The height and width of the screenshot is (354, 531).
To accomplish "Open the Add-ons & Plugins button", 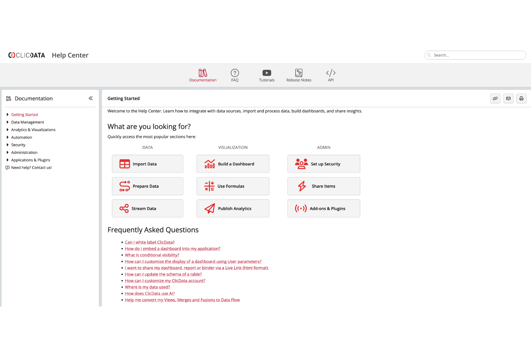I will (324, 208).
